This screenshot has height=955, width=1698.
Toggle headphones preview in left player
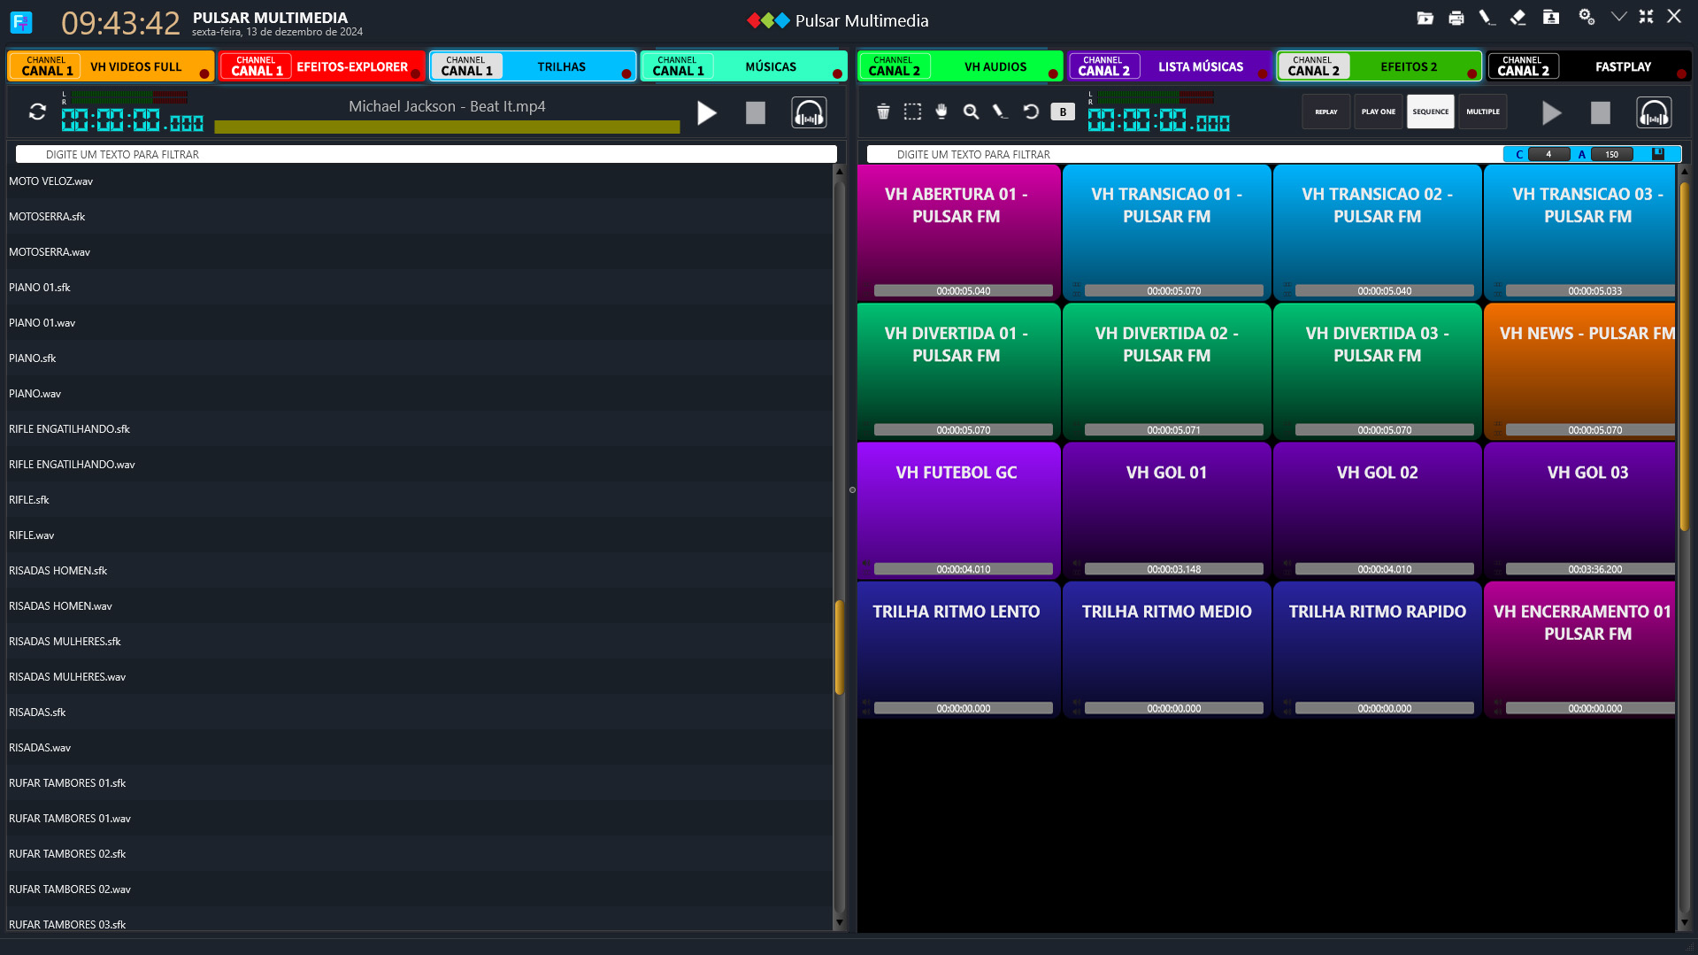809,113
